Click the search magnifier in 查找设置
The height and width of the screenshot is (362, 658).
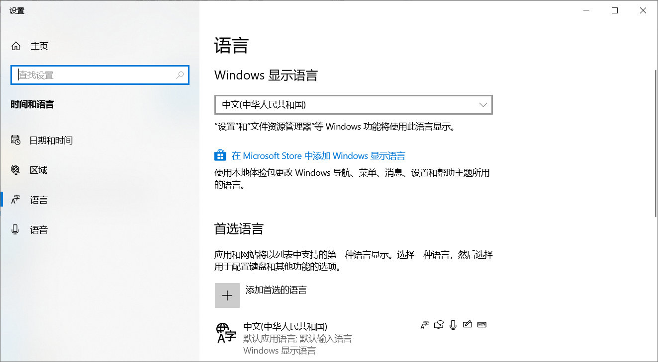click(x=180, y=75)
